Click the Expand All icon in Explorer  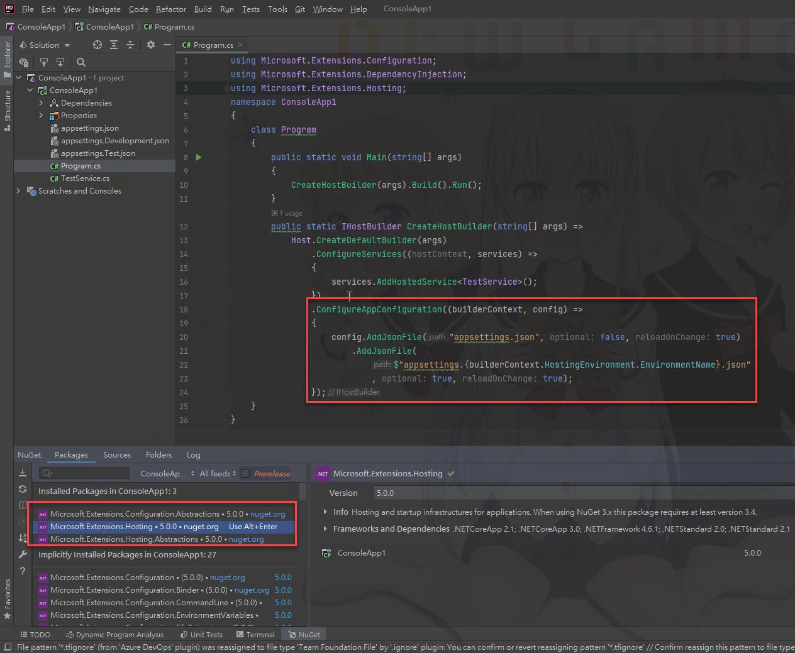coord(114,45)
